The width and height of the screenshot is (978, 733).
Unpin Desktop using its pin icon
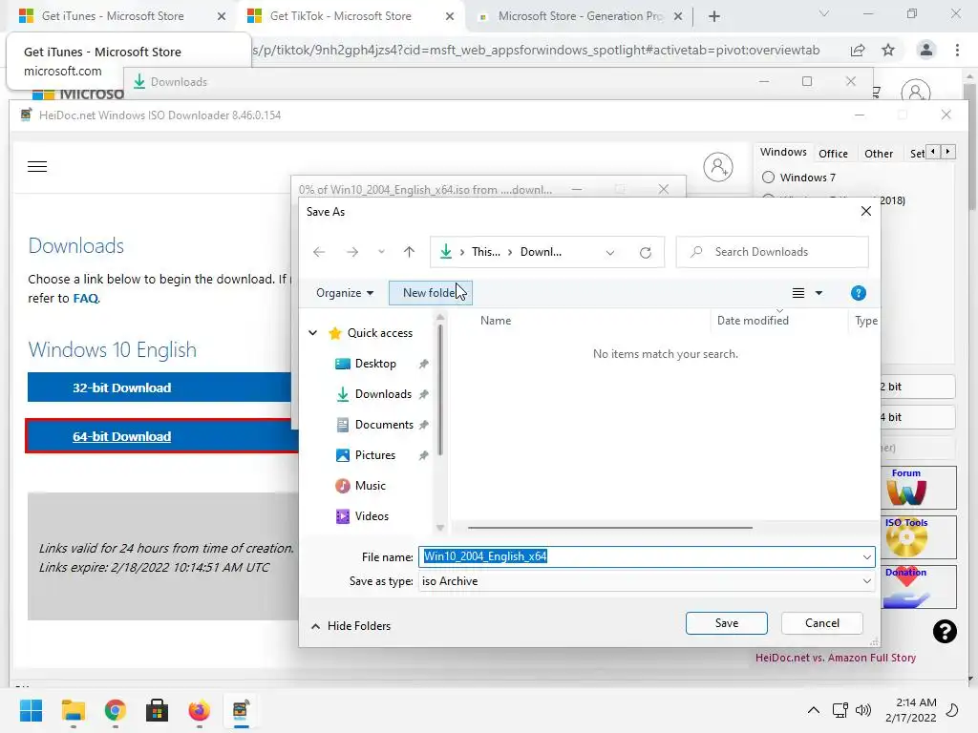423,364
